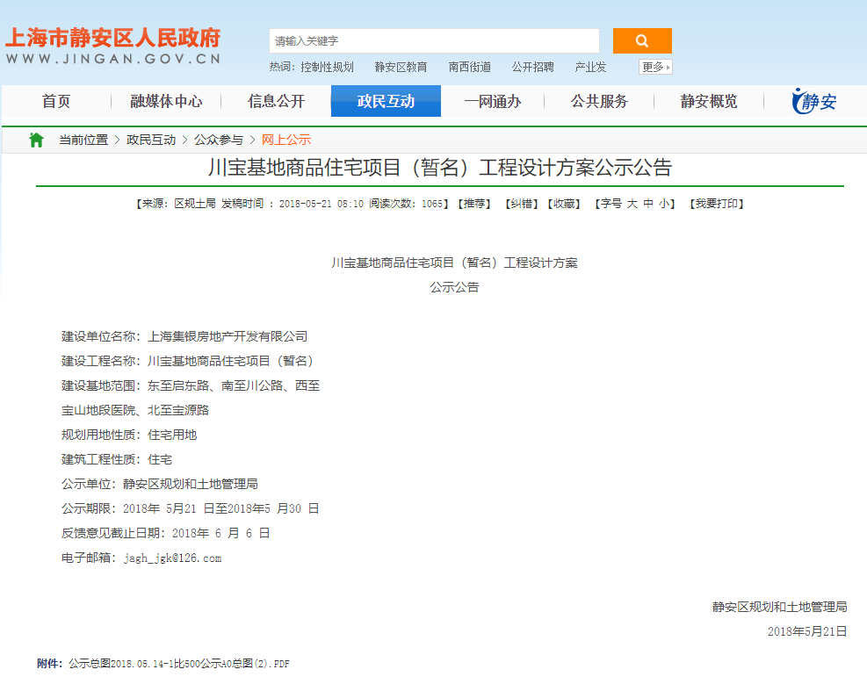This screenshot has width=867, height=684.
Task: Click the keyword search input field
Action: [434, 41]
